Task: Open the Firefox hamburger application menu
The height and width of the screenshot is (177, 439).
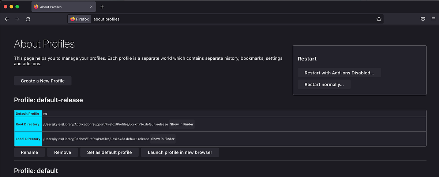Action: [433, 19]
